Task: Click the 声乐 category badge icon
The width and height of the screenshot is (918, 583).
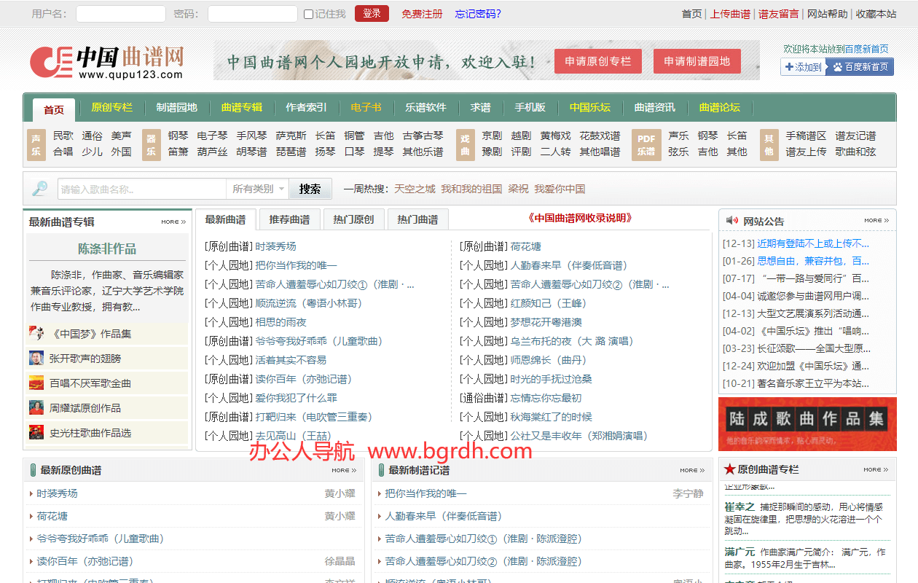Action: coord(36,144)
